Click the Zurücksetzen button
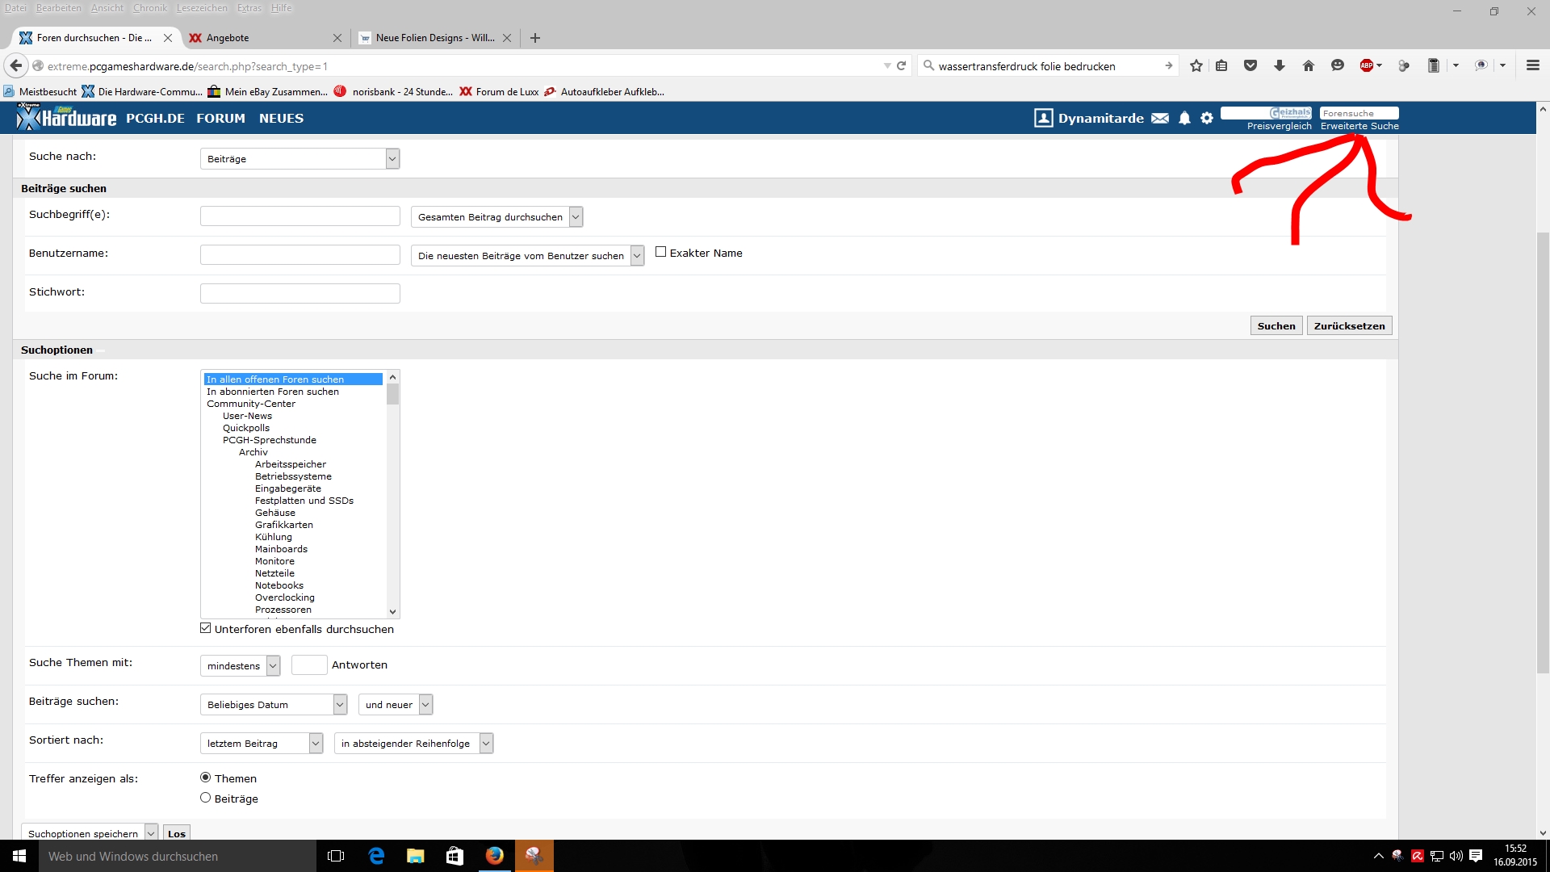The image size is (1550, 872). click(x=1349, y=326)
